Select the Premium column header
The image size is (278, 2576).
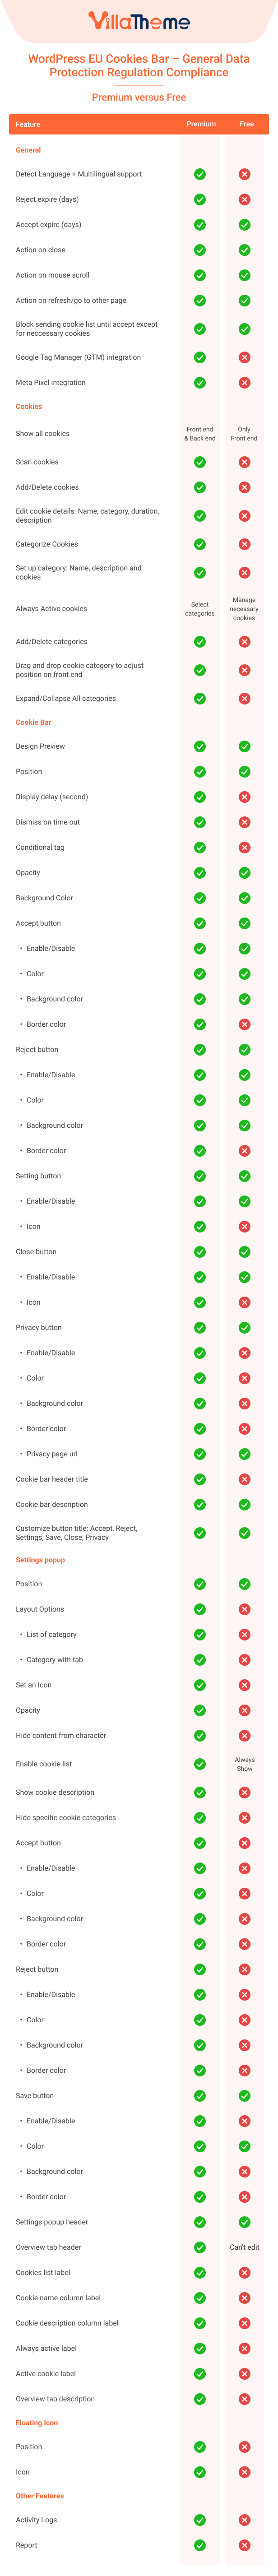[201, 124]
